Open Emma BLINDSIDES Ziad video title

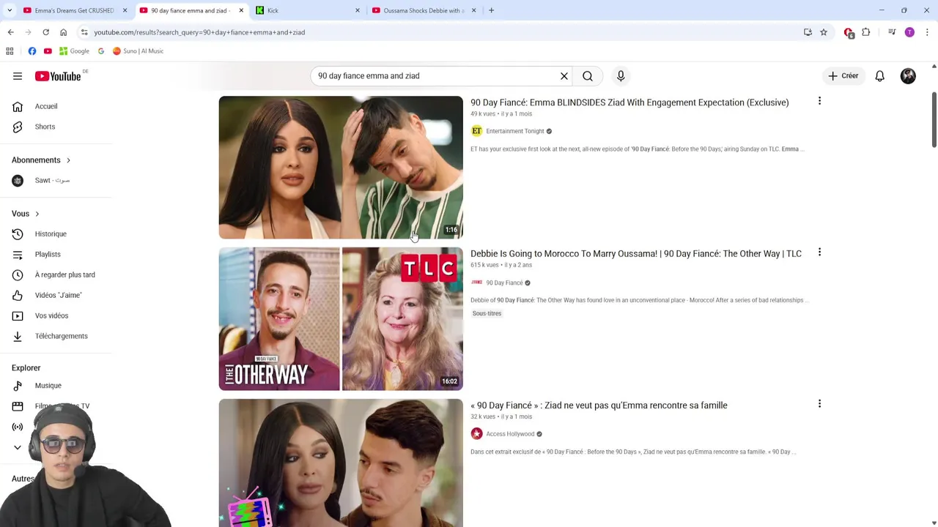[x=629, y=102]
